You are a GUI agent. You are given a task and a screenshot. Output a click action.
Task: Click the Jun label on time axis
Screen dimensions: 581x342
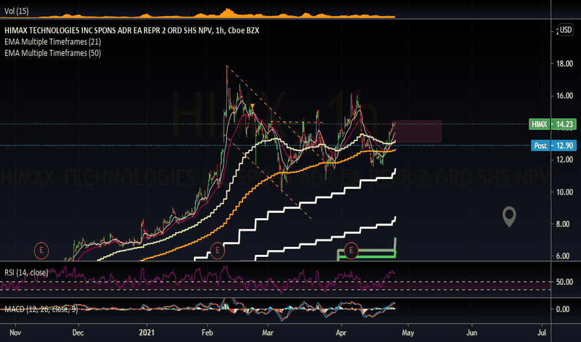pos(472,333)
